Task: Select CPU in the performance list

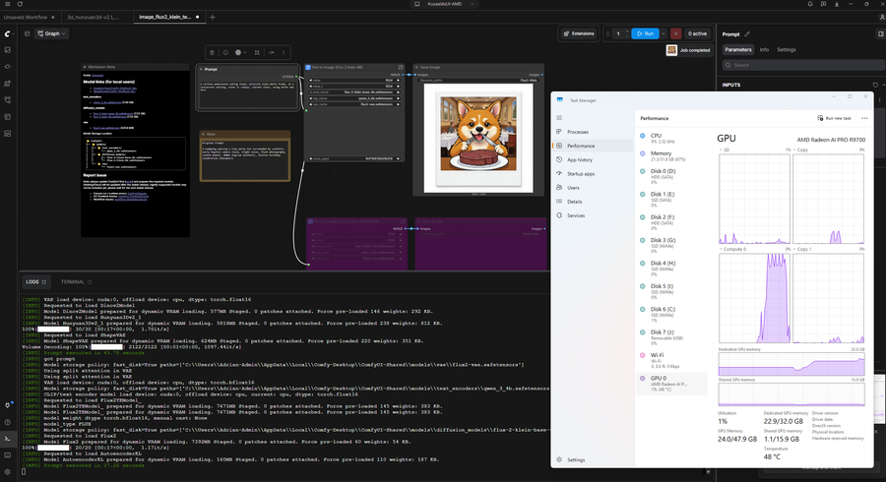Action: pos(672,139)
